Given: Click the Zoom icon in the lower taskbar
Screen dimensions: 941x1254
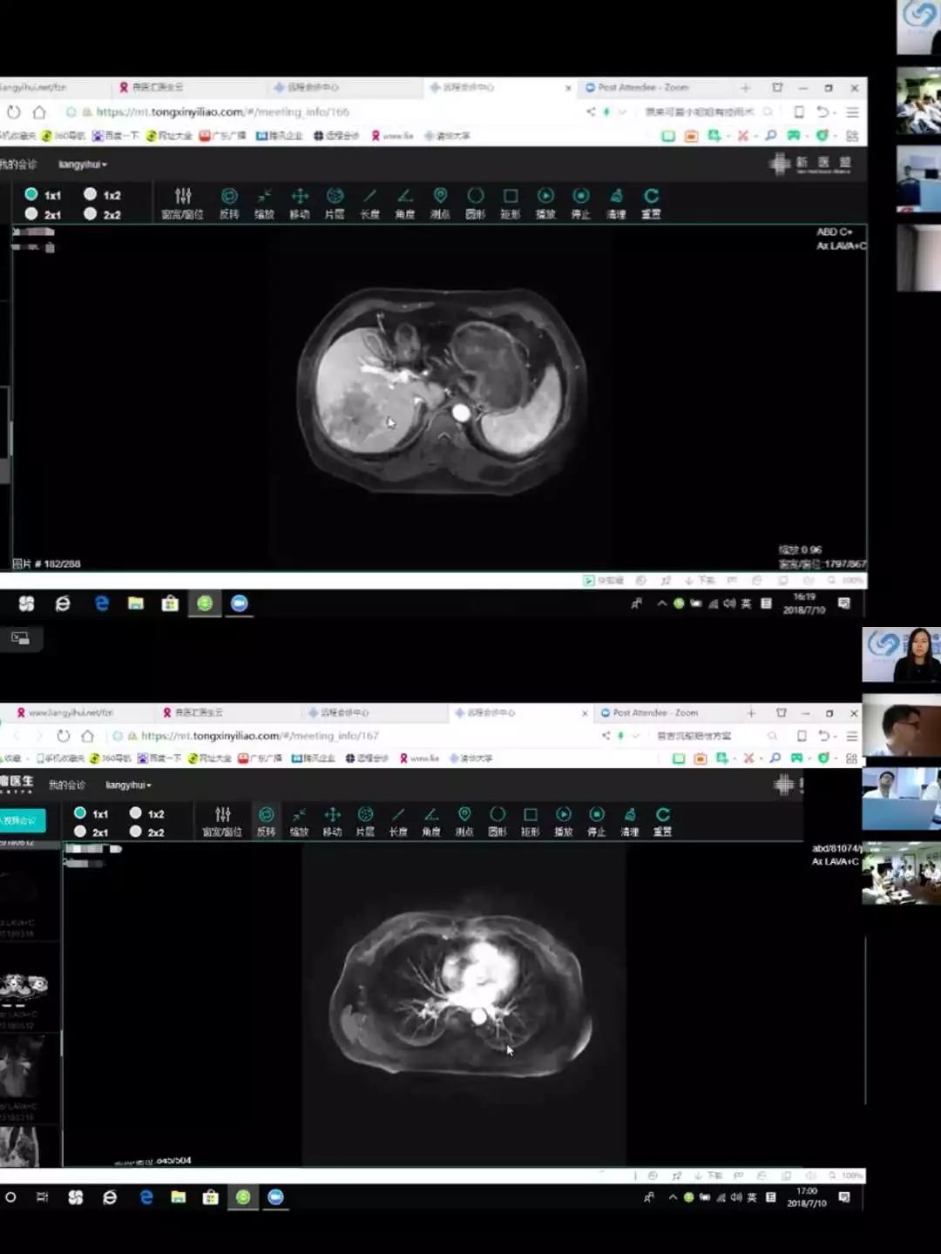Looking at the screenshot, I should click(x=275, y=1197).
